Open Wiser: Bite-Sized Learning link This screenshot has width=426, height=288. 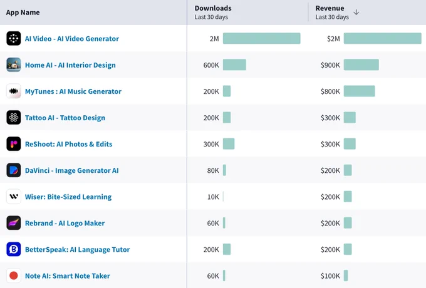68,197
